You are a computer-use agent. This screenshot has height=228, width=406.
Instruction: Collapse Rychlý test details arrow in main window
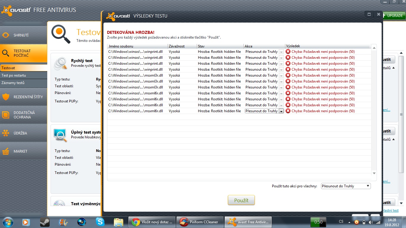tap(394, 68)
